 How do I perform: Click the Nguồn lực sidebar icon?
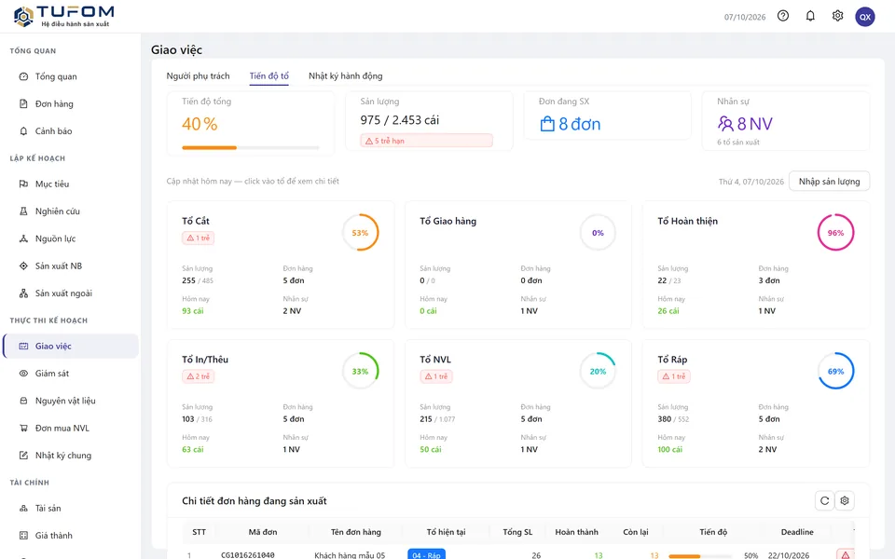click(23, 239)
